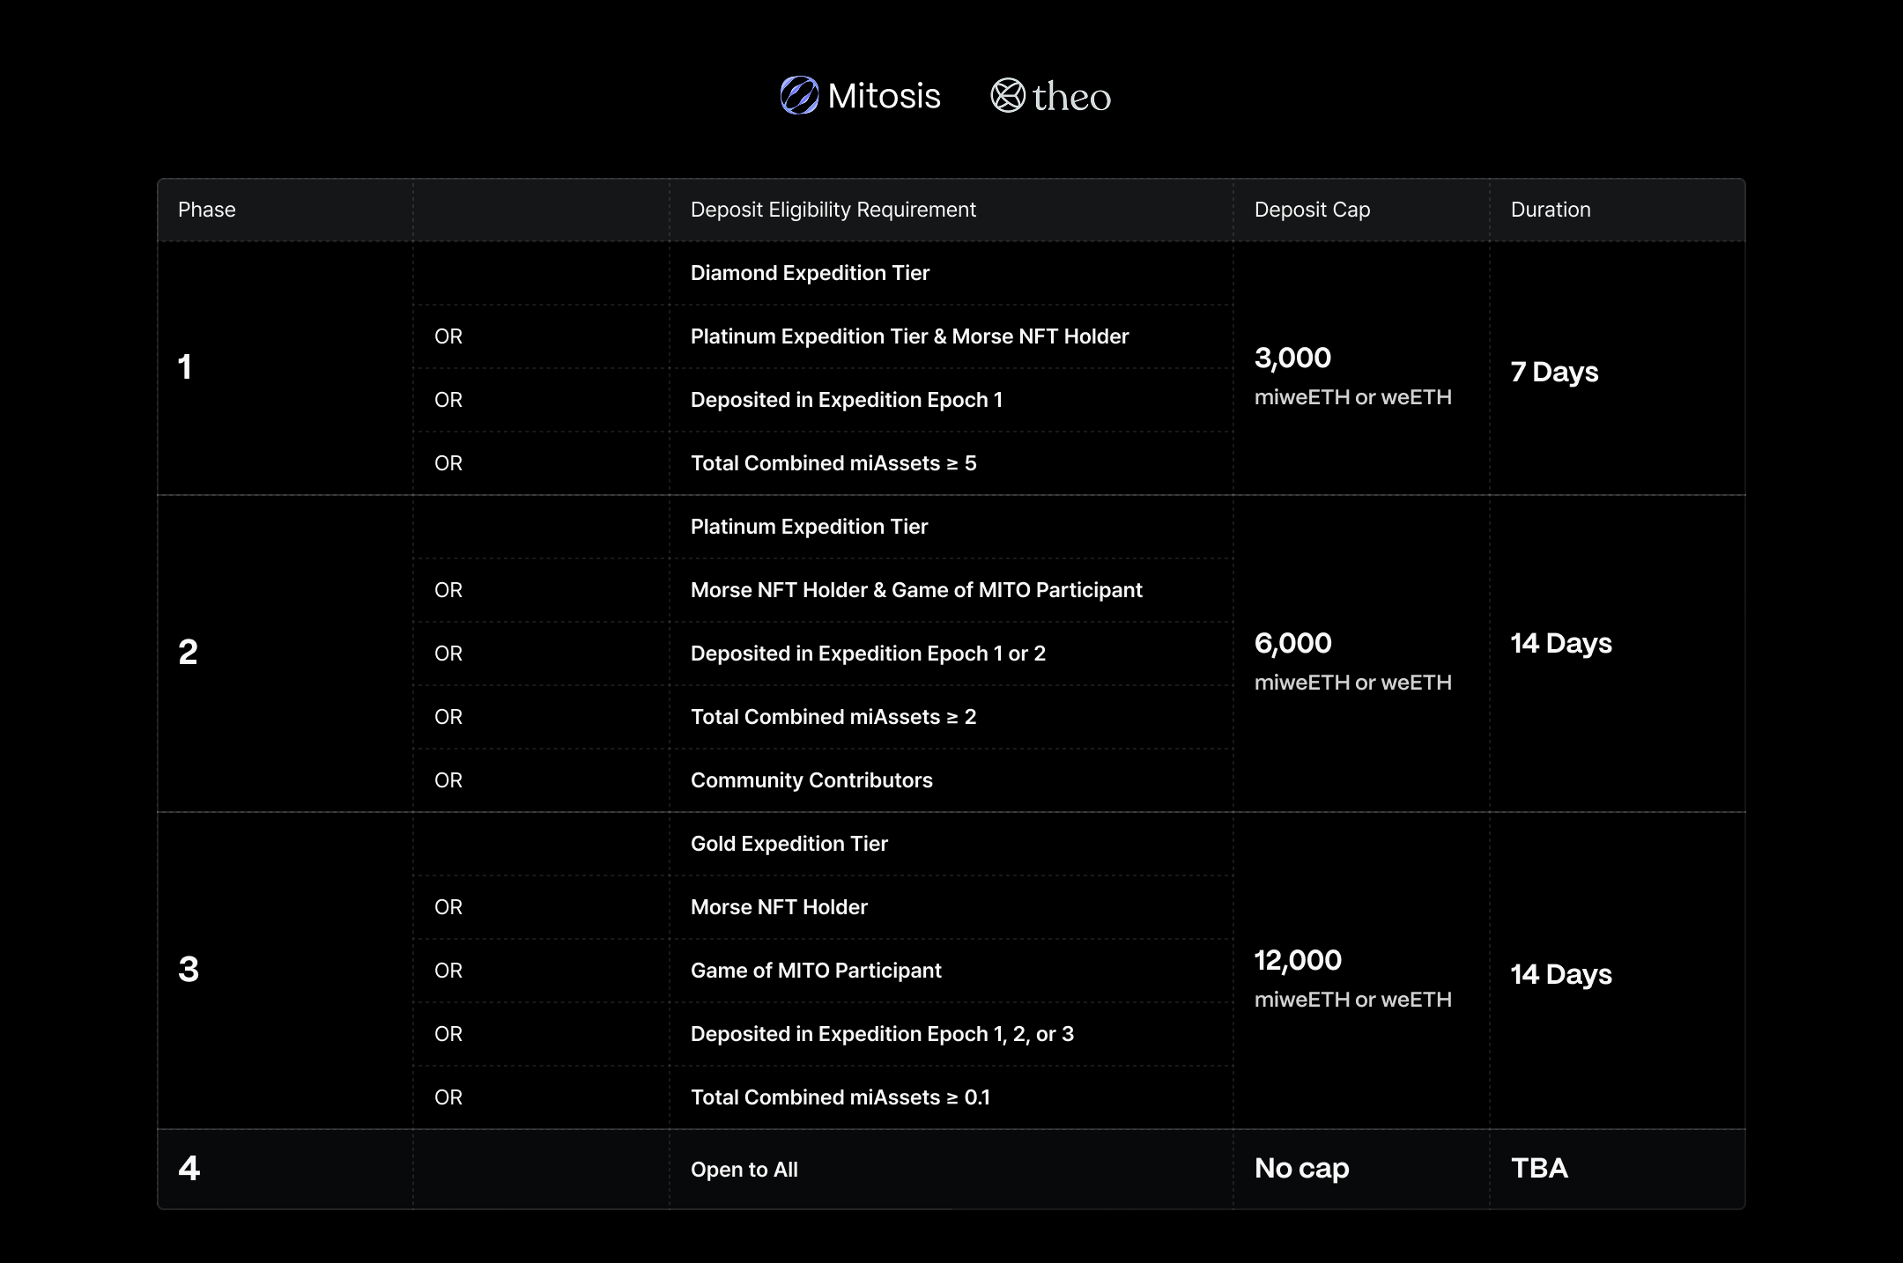Click Deposited in Expedition Epoch 1 or 2

[x=868, y=654]
